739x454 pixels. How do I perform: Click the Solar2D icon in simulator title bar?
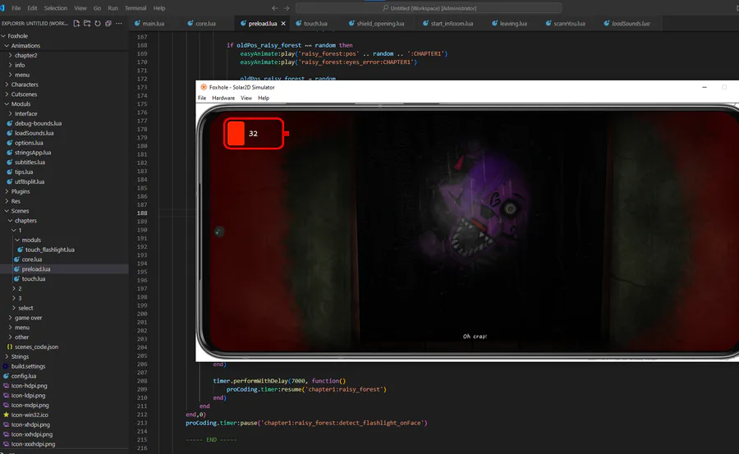click(204, 87)
